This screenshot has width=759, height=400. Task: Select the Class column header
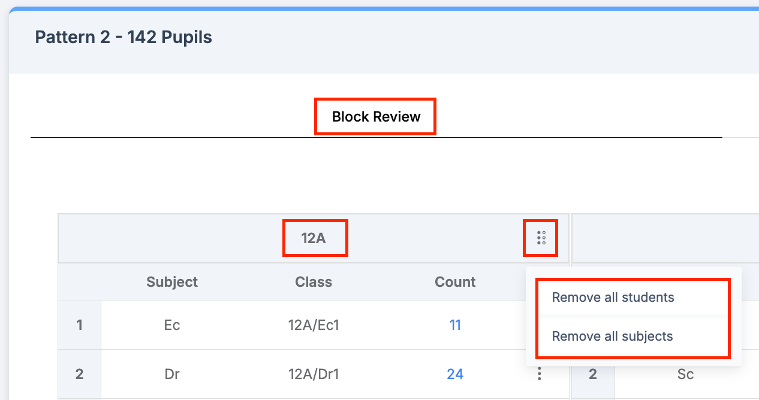[313, 281]
